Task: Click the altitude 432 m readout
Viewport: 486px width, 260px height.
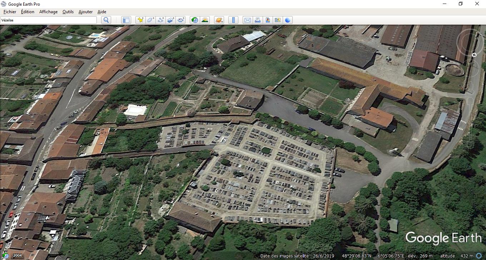Action: 456,256
